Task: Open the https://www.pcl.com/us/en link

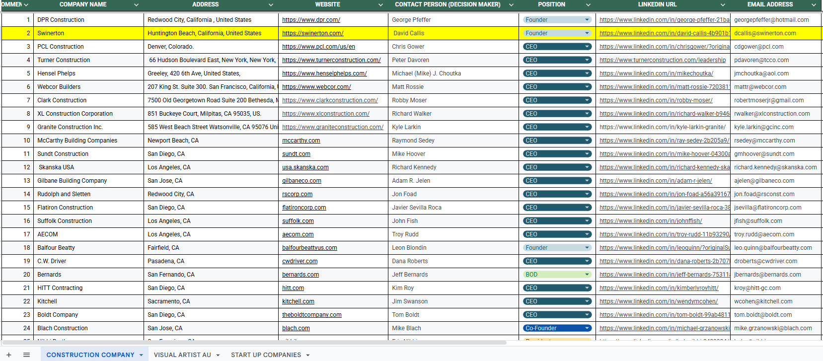Action: (x=318, y=47)
